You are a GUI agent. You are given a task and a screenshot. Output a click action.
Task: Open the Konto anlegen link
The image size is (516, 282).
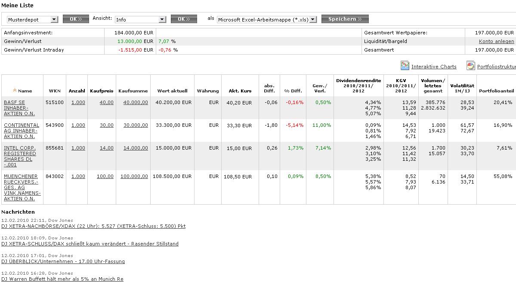click(x=496, y=41)
